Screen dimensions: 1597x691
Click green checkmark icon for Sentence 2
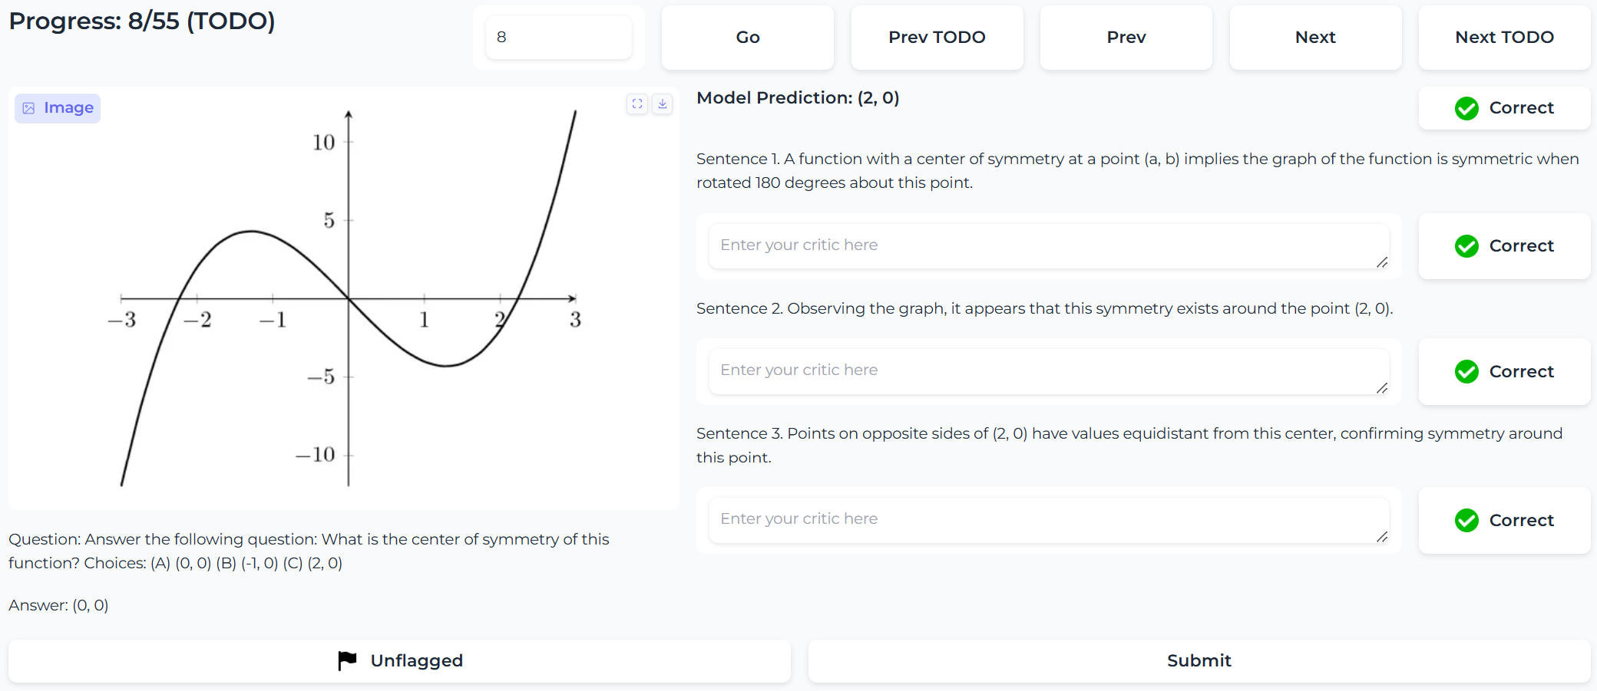pyautogui.click(x=1466, y=372)
